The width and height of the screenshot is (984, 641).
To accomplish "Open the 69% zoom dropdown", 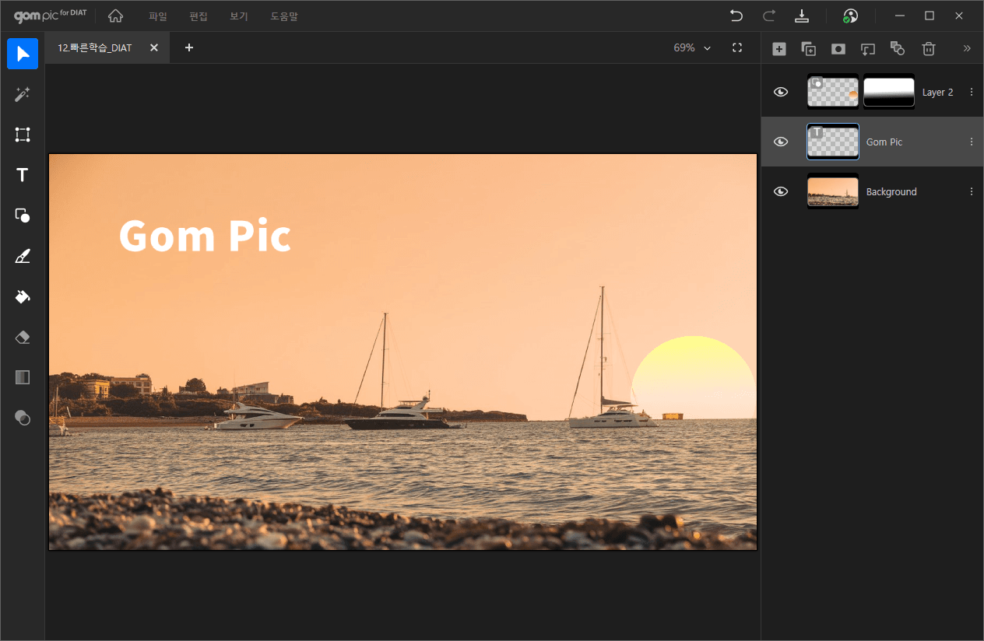I will pos(692,48).
